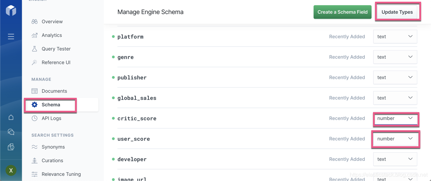Click the green X user avatar
Image resolution: width=431 pixels, height=181 pixels.
tap(11, 170)
